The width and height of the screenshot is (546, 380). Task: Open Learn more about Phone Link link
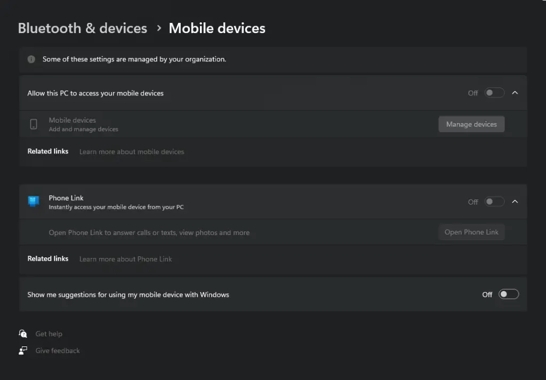pyautogui.click(x=126, y=259)
